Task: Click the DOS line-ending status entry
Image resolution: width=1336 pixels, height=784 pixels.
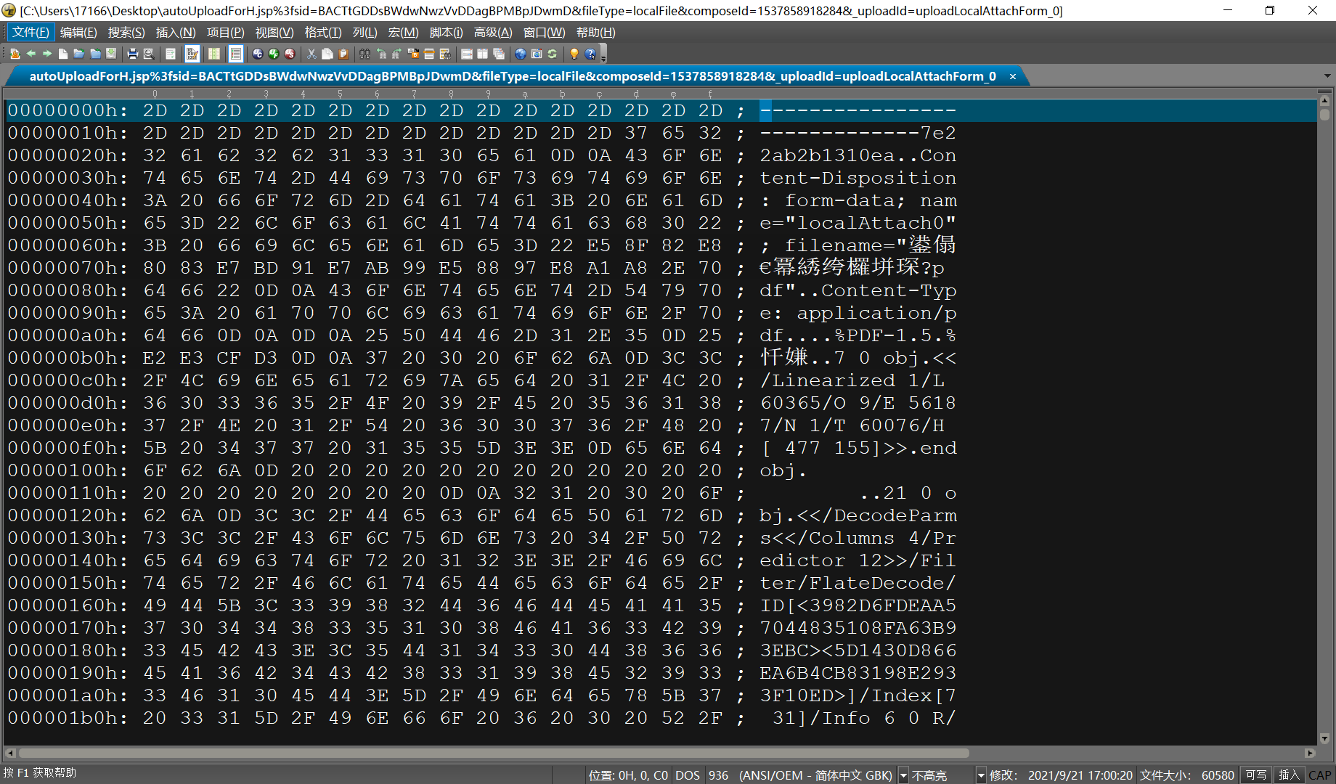Action: (688, 775)
